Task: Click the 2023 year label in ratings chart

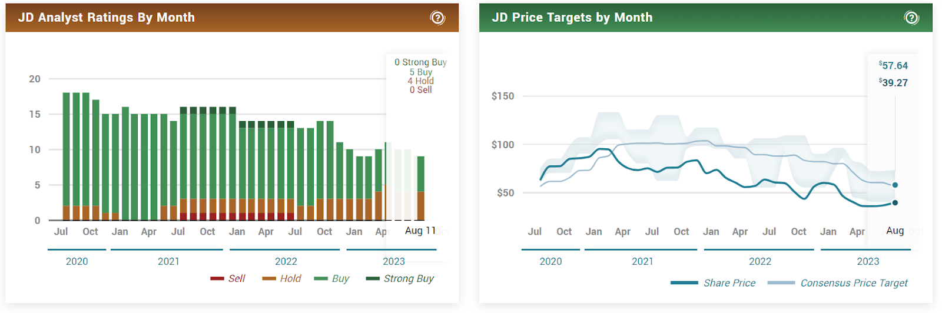Action: click(x=394, y=261)
